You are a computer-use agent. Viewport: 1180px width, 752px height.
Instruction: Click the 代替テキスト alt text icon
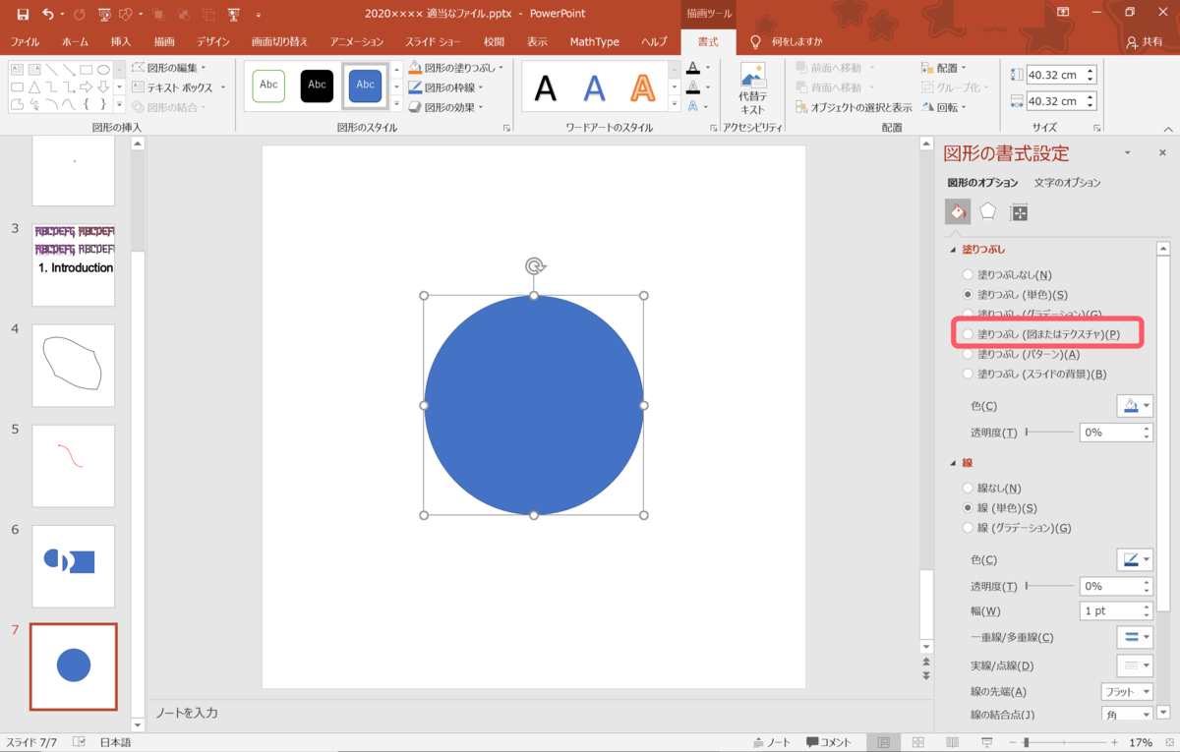click(752, 90)
